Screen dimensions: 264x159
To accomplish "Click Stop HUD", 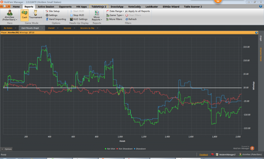I will click(78, 15).
